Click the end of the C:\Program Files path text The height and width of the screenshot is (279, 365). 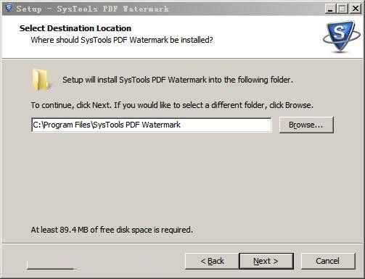click(x=181, y=125)
